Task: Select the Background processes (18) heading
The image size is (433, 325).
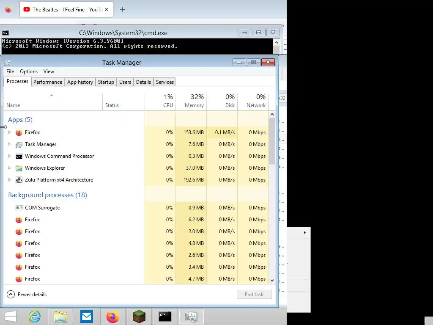Action: [47, 195]
